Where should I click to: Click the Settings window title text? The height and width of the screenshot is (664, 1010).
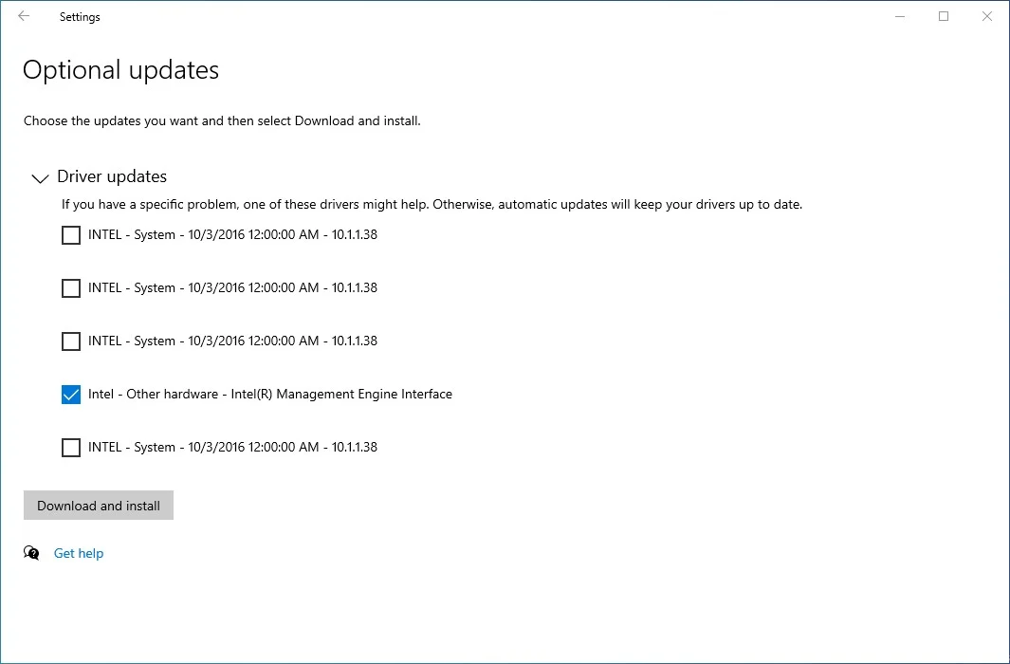(80, 17)
